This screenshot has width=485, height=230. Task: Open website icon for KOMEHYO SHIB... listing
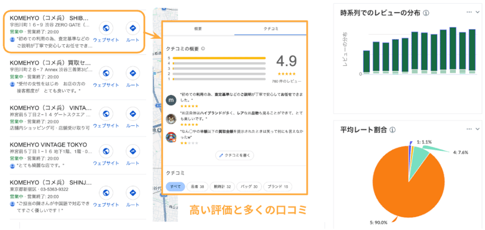(106, 28)
